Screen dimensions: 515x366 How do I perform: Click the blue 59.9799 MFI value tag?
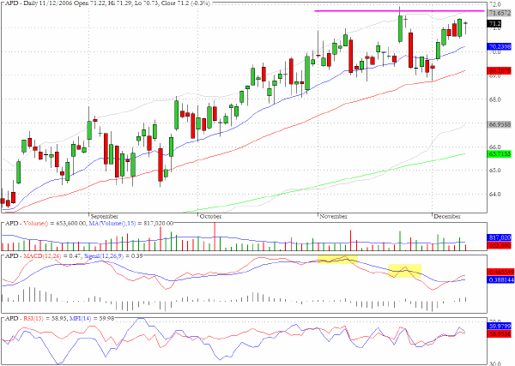(x=500, y=327)
